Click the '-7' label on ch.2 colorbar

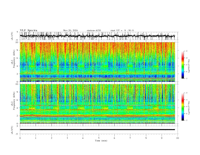186,121
